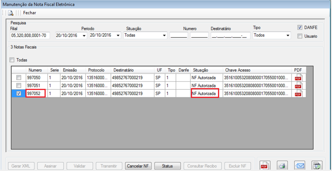Select checkbox for nota 997050

click(18, 78)
